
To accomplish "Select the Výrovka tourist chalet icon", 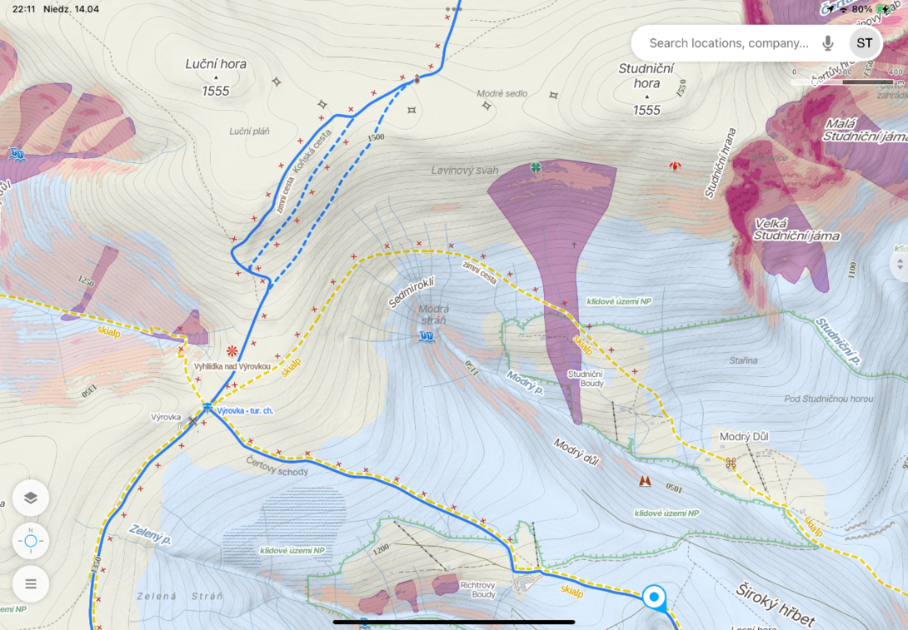I will coord(207,407).
